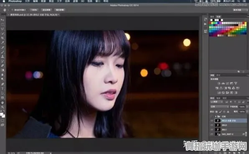The height and width of the screenshot is (154, 249).
Task: Select the Hand tool in toolbox
Action: tap(3, 102)
